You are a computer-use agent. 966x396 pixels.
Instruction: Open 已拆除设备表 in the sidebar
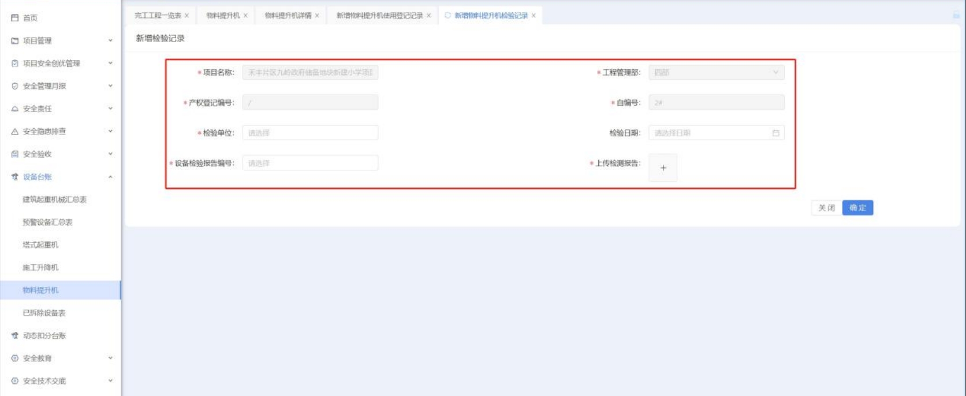tap(44, 313)
